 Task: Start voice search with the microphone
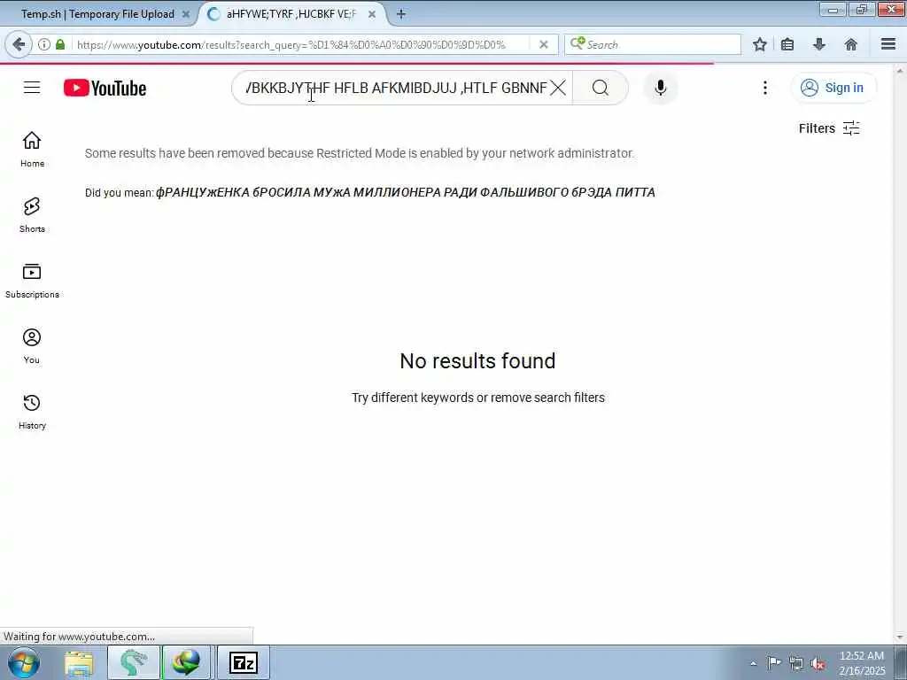(661, 88)
